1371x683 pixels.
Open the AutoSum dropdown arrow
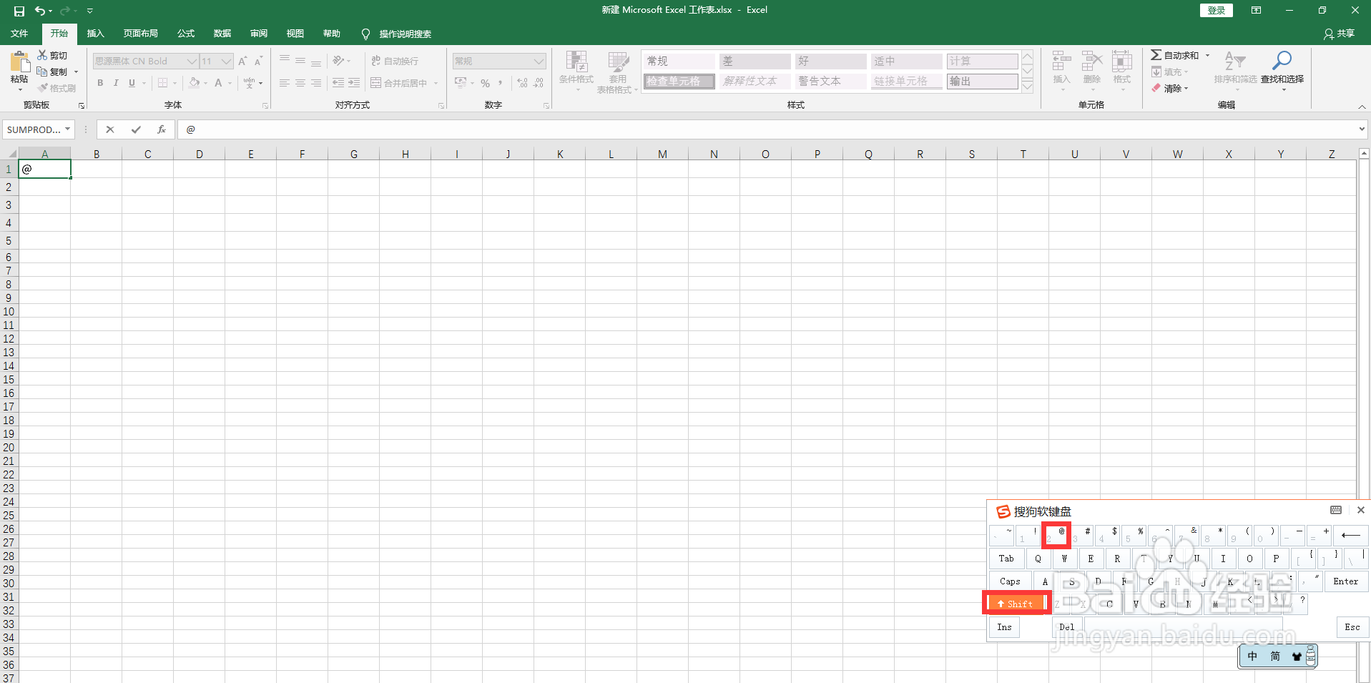tap(1207, 55)
